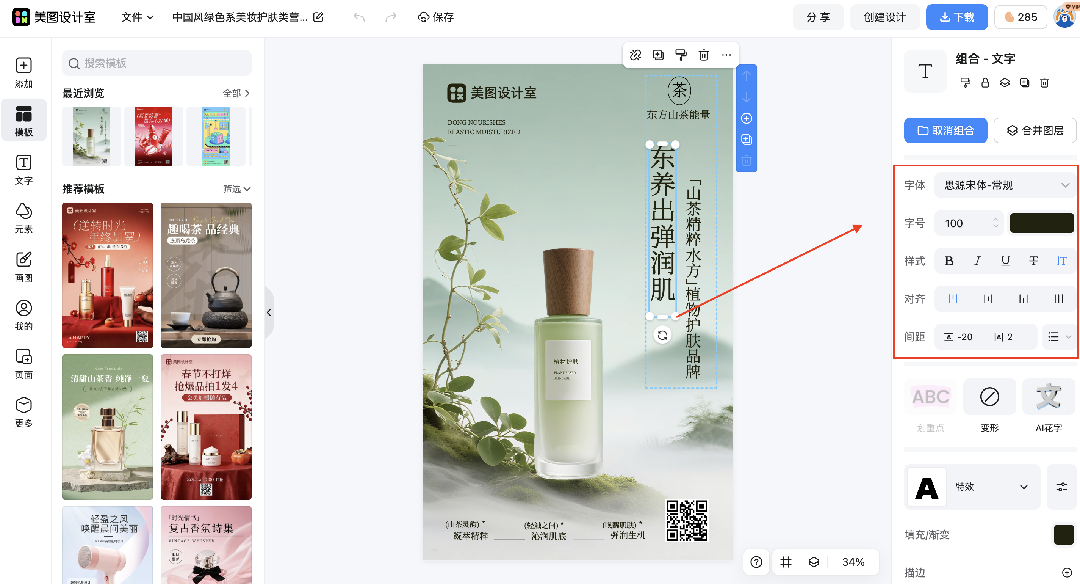Open the 筛选 filter dropdown for templates

tap(236, 189)
